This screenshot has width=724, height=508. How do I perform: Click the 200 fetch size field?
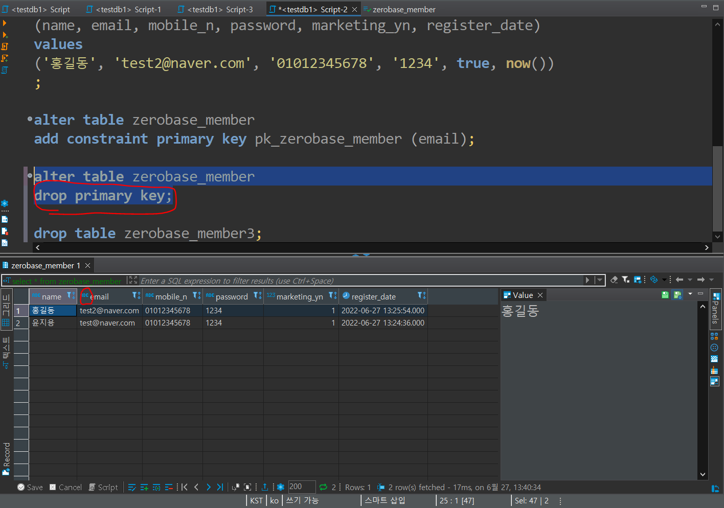(301, 487)
